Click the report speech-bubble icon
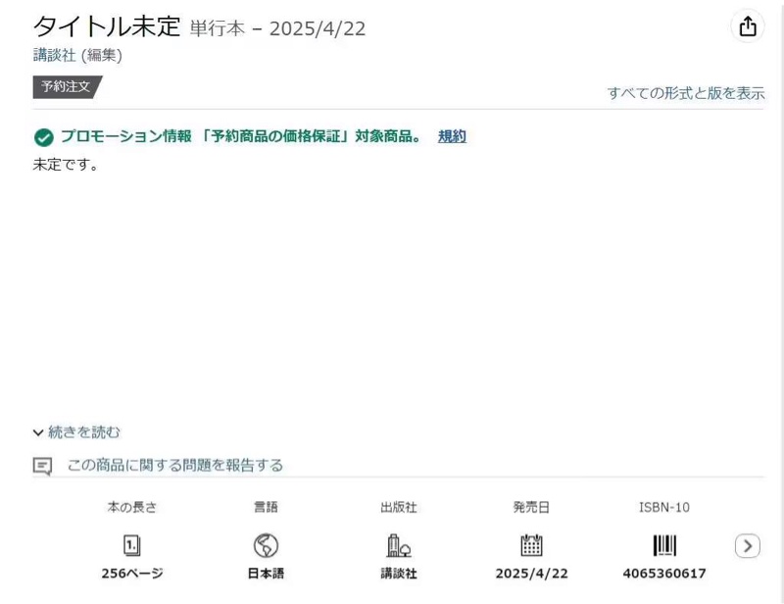 pos(42,466)
